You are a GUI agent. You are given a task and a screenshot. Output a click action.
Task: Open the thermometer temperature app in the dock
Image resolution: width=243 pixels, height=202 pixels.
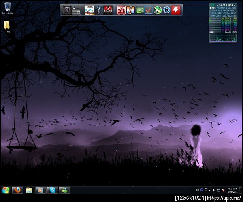pos(131,10)
